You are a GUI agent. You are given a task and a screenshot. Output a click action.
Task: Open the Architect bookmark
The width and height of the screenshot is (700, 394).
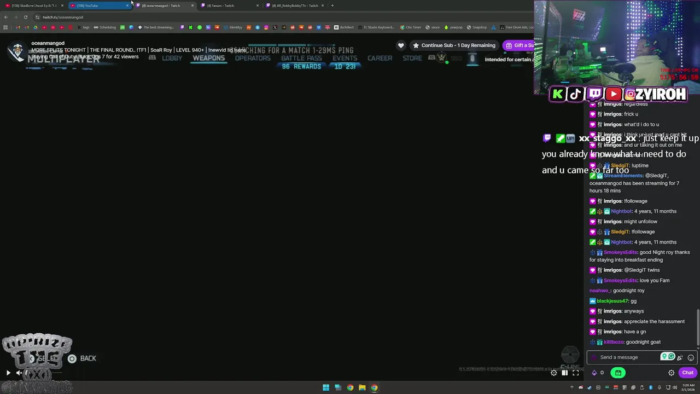343,27
